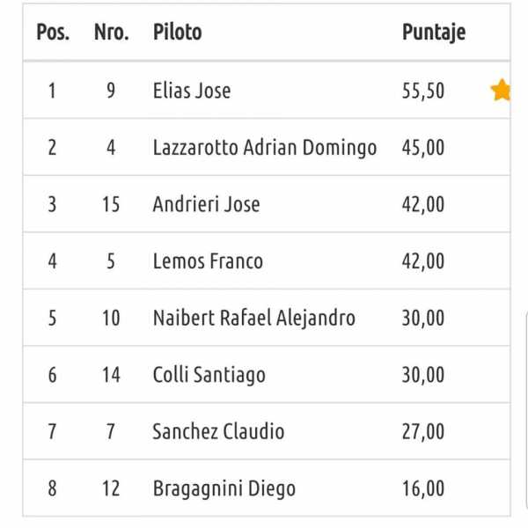This screenshot has height=528, width=528.
Task: Click the 45,00 score value
Action: click(423, 147)
